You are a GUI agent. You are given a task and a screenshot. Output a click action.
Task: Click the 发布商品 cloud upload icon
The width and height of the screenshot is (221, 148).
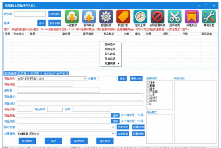tap(89, 17)
